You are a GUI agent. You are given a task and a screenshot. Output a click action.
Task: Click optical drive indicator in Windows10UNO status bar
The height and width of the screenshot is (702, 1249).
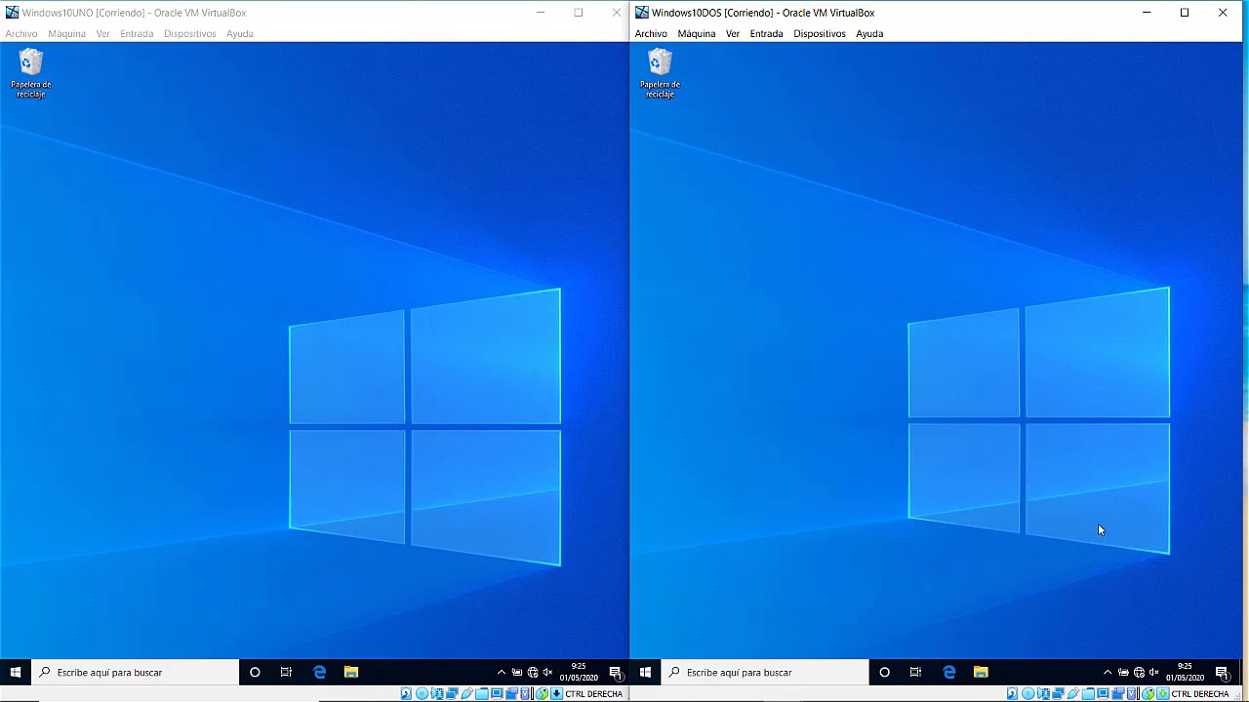point(422,693)
